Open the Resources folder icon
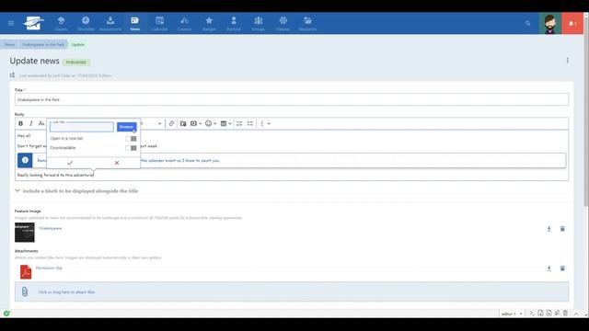589x331 pixels. [307, 23]
